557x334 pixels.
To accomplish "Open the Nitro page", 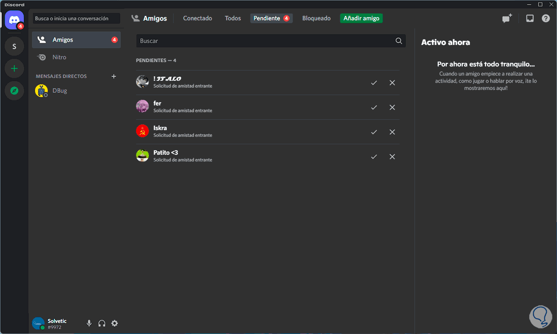I will point(59,57).
